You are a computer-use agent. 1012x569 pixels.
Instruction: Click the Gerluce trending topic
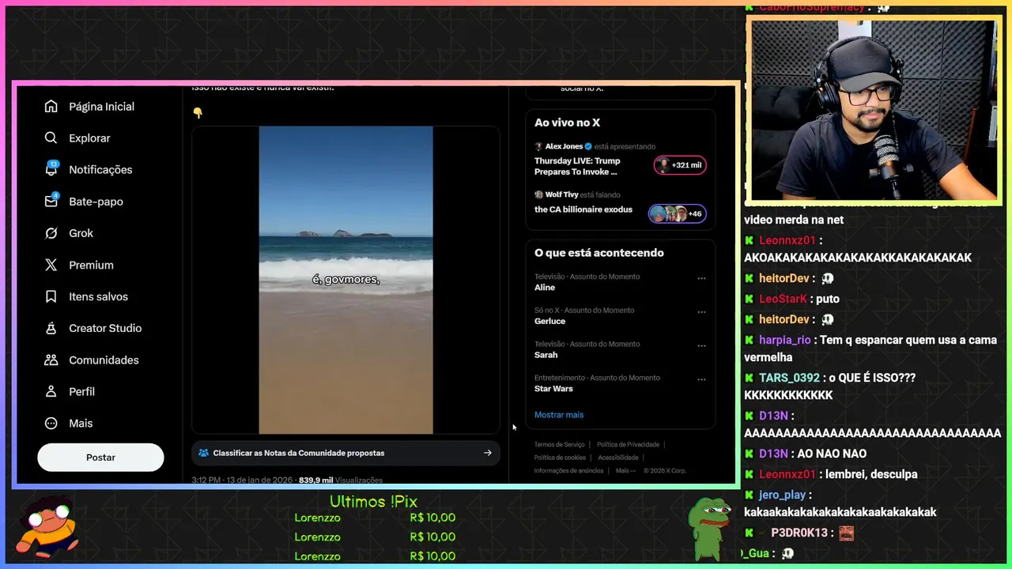549,322
